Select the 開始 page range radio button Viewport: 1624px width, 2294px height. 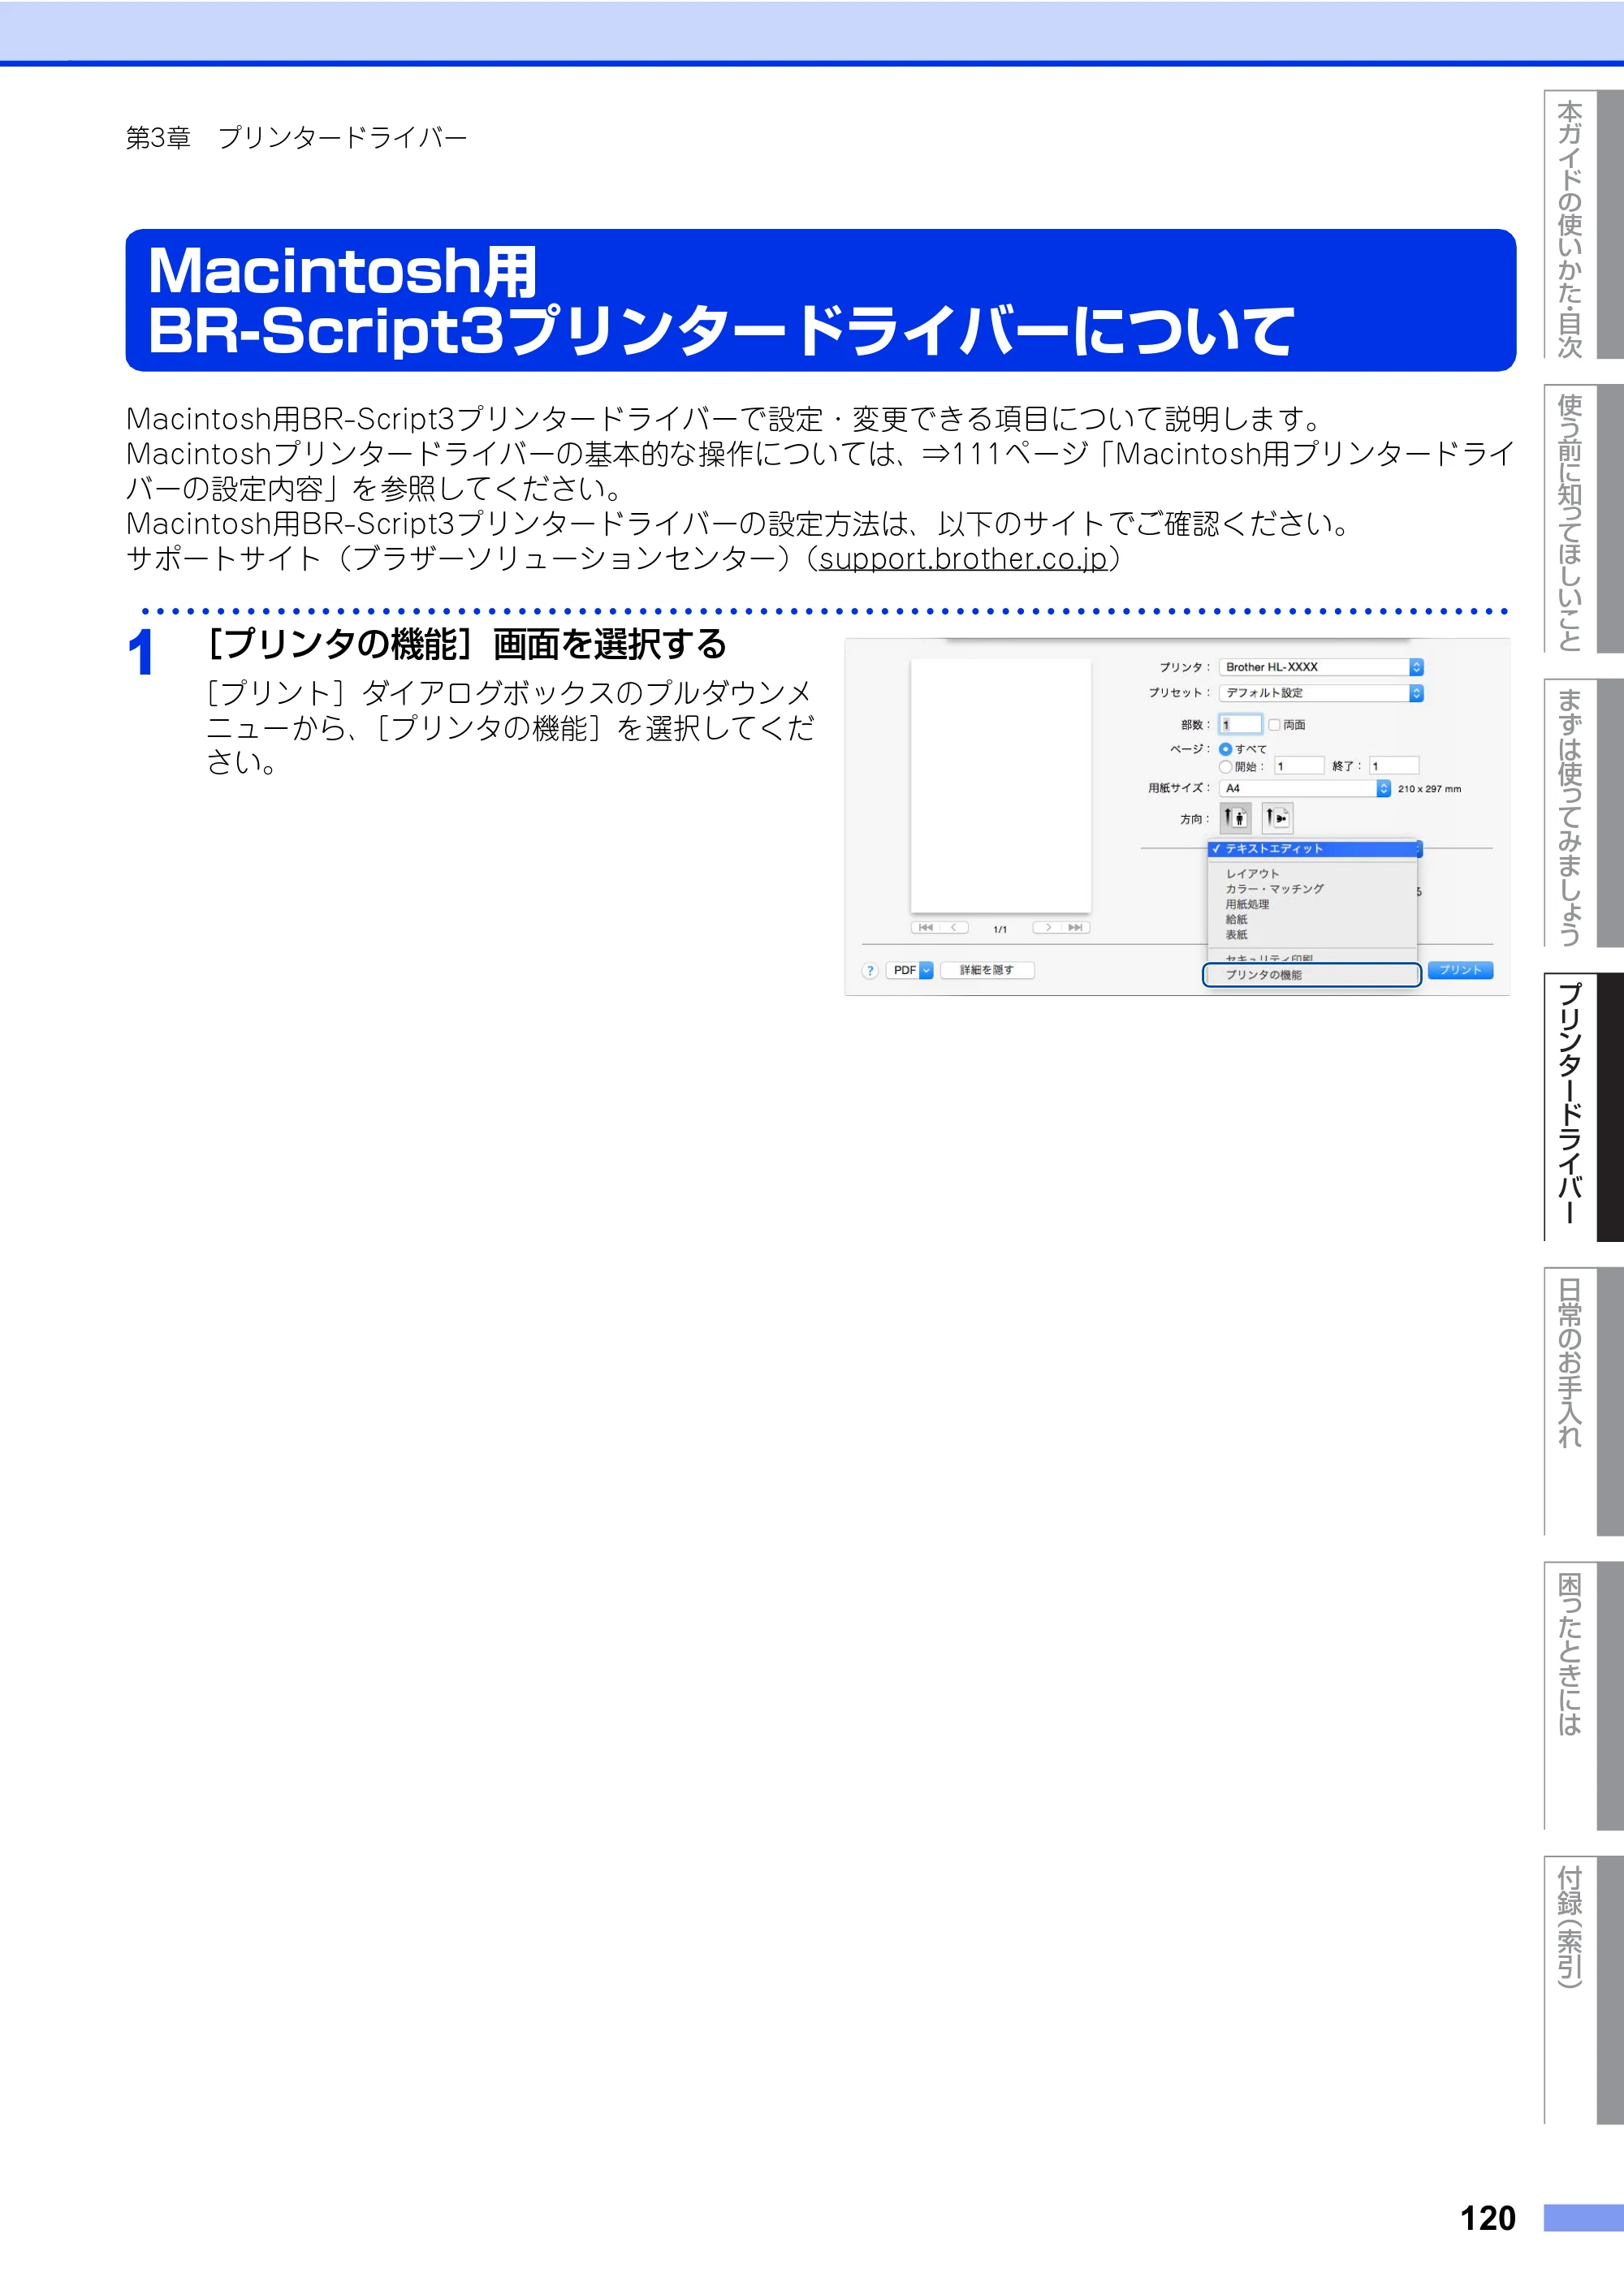tap(1225, 766)
